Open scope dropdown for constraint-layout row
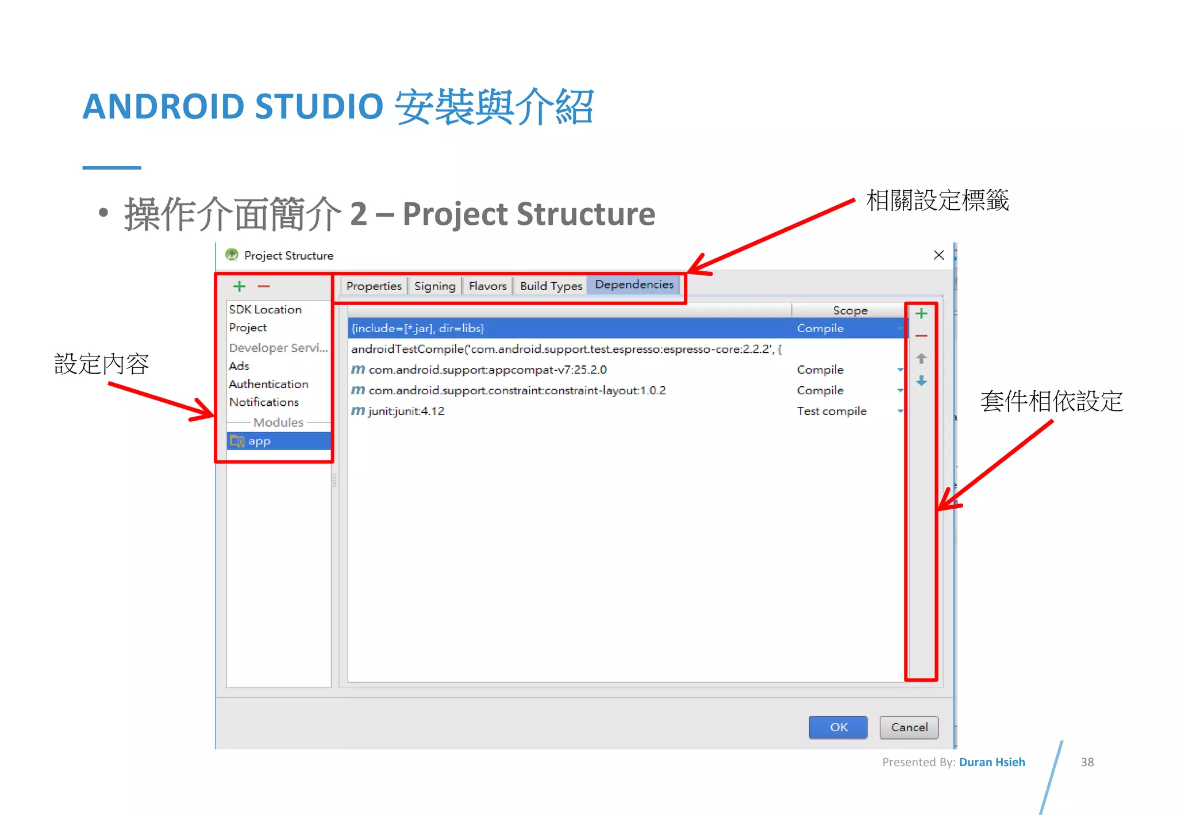Viewport: 1177px width, 815px height. [900, 390]
